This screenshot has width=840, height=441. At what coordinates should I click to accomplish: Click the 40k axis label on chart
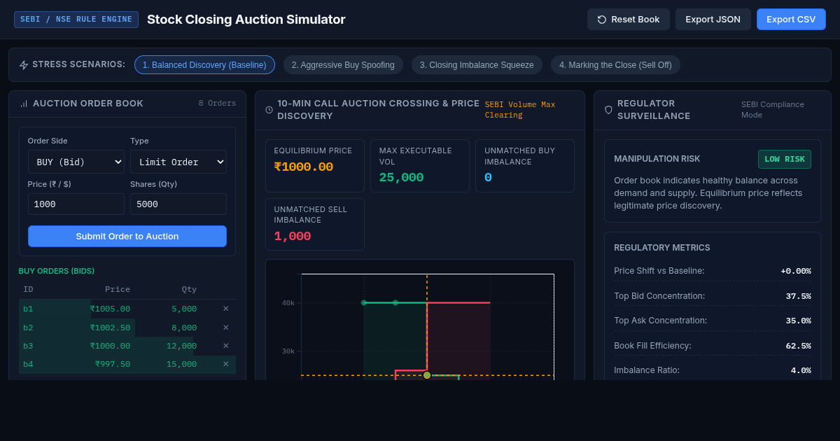tap(288, 303)
